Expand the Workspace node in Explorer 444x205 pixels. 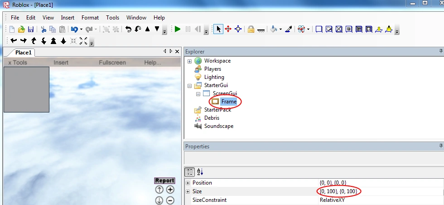[x=190, y=61]
